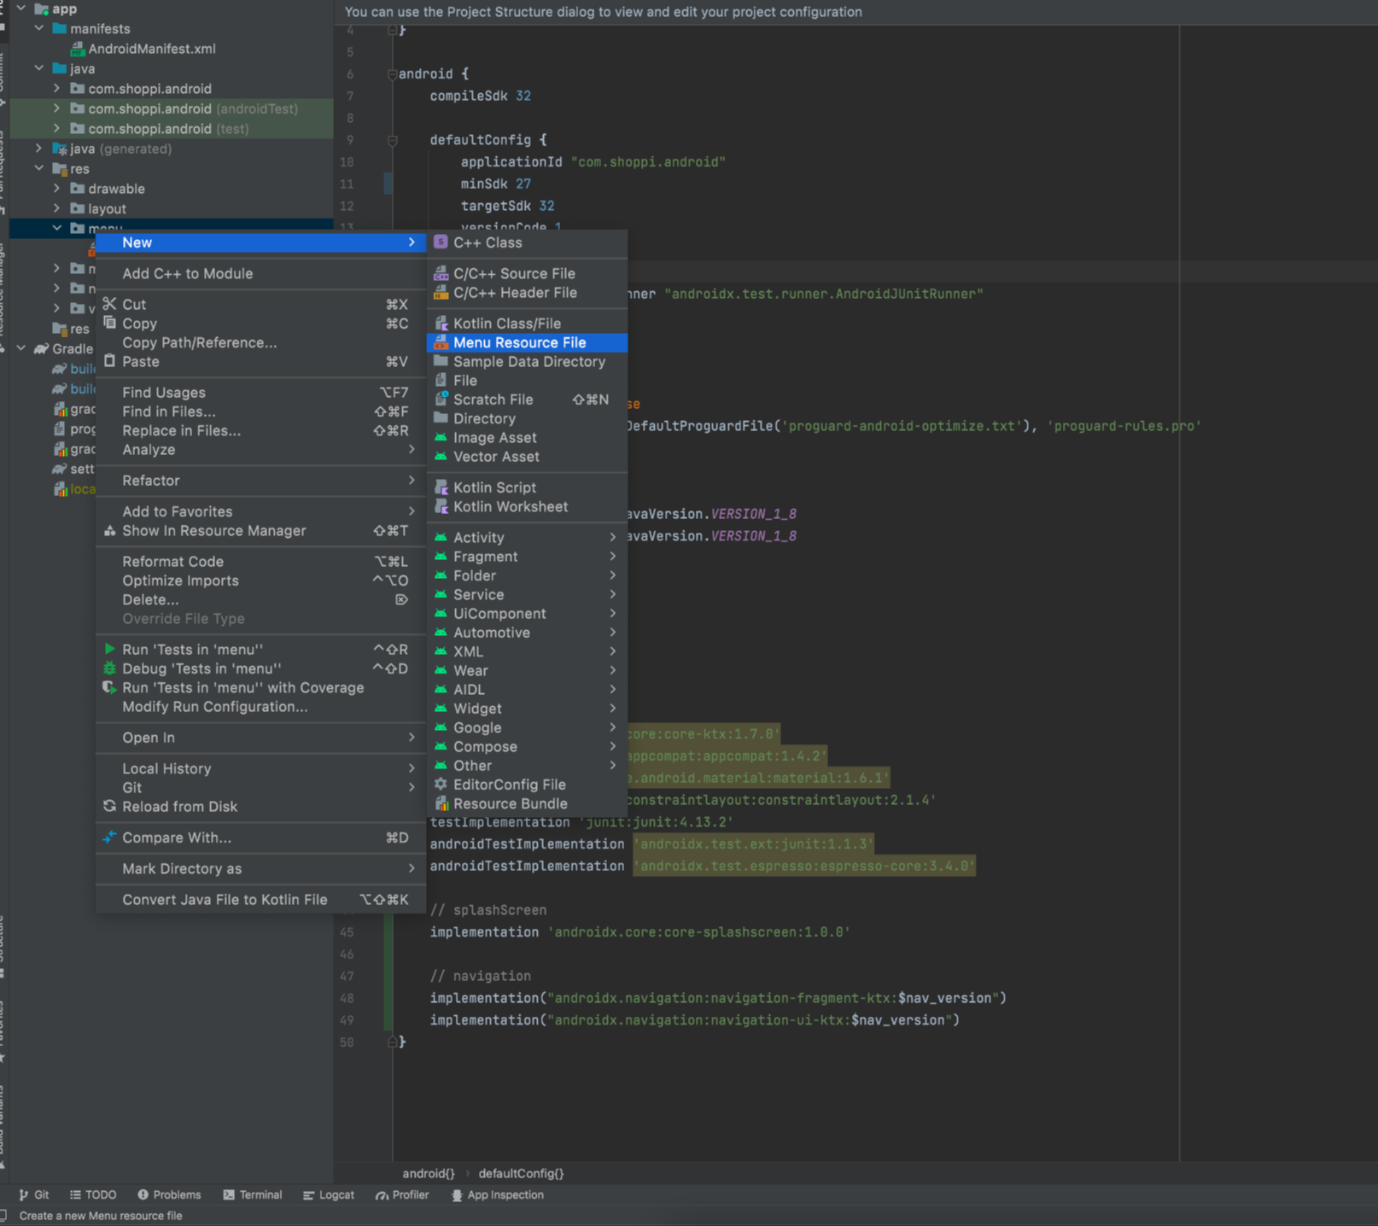Screen dimensions: 1378x1226
Task: Click fold toggle beside android block
Action: [x=392, y=74]
